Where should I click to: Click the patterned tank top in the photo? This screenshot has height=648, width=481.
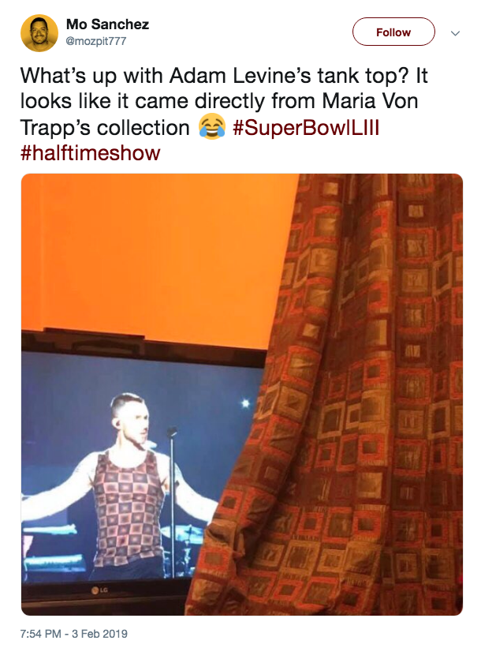128,510
